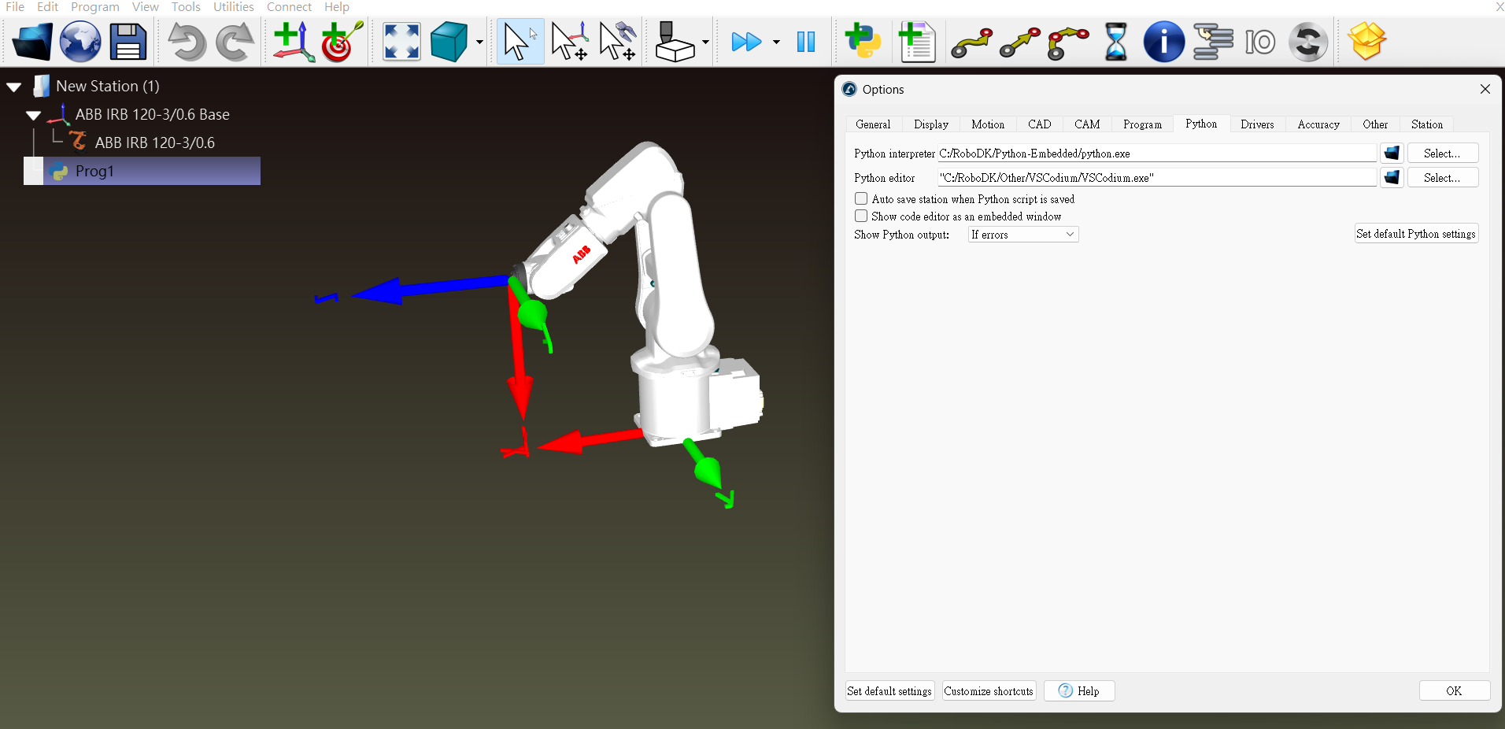1505x729 pixels.
Task: Enable Auto save station when Python script saved
Action: (861, 199)
